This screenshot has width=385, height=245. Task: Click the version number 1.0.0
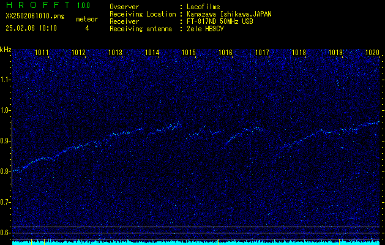point(83,6)
